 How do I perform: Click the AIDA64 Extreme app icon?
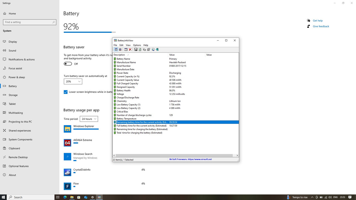pyautogui.click(x=67, y=143)
